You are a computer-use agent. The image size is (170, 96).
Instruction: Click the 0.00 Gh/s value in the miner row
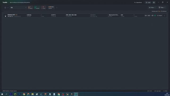click(x=29, y=15)
